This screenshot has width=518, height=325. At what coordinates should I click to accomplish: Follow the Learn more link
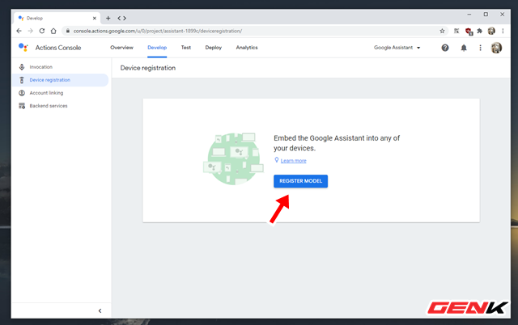point(293,161)
